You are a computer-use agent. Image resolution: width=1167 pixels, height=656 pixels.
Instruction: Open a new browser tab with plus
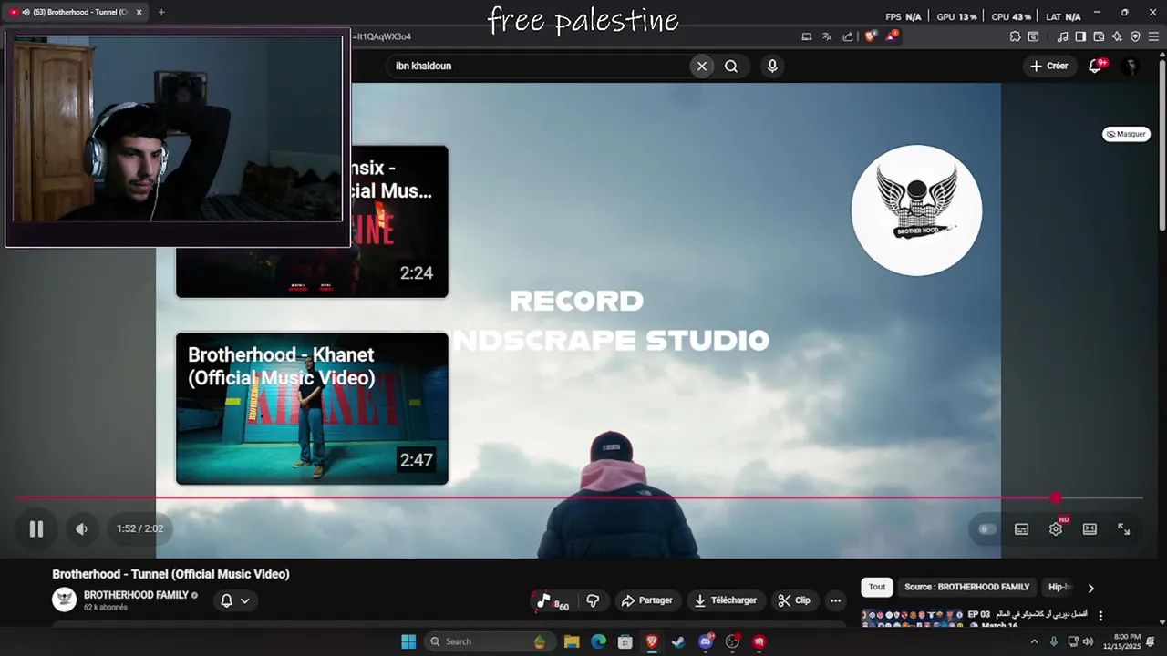[x=161, y=13]
